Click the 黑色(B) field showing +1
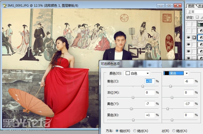Screen dimensions: 203x134 pos(150,115)
